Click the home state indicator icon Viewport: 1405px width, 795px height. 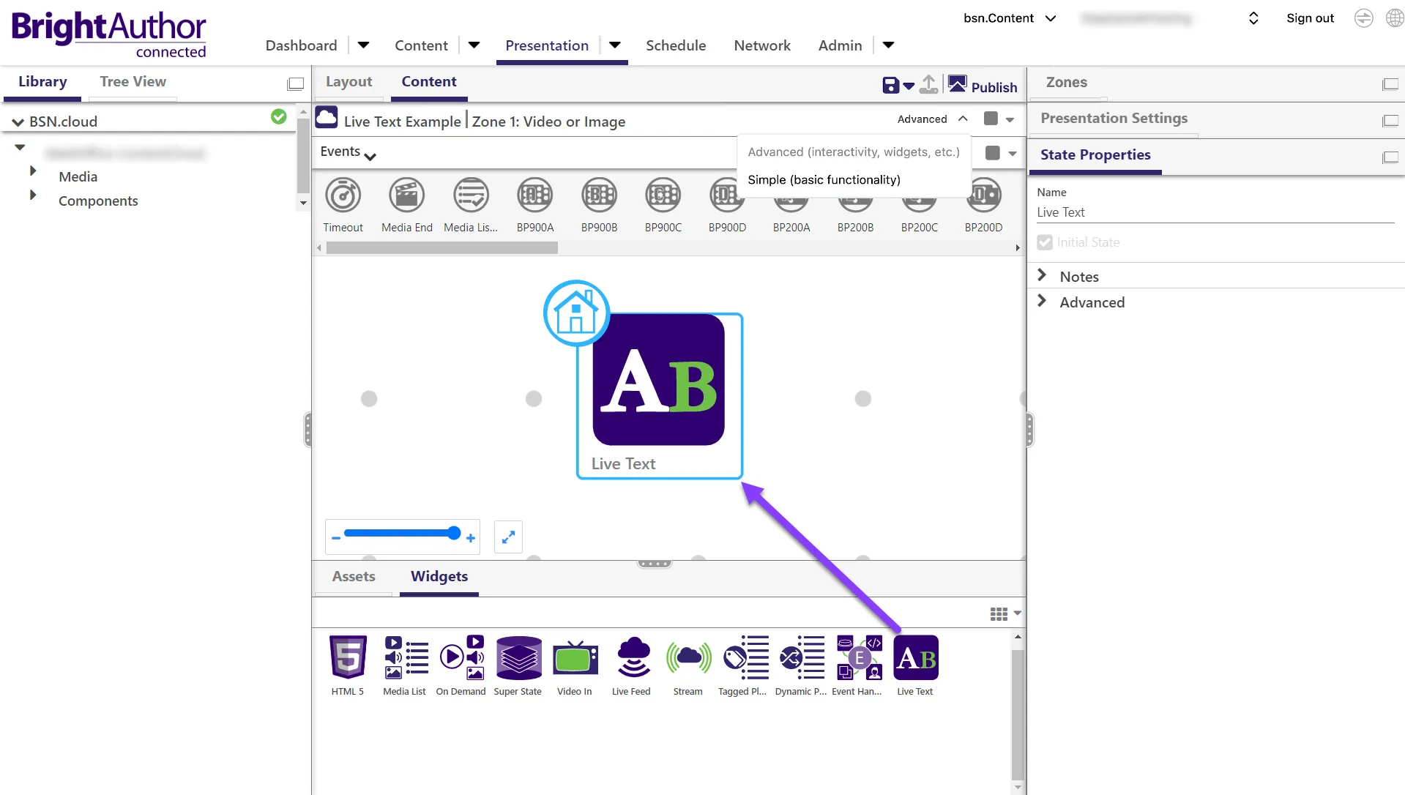tap(576, 313)
